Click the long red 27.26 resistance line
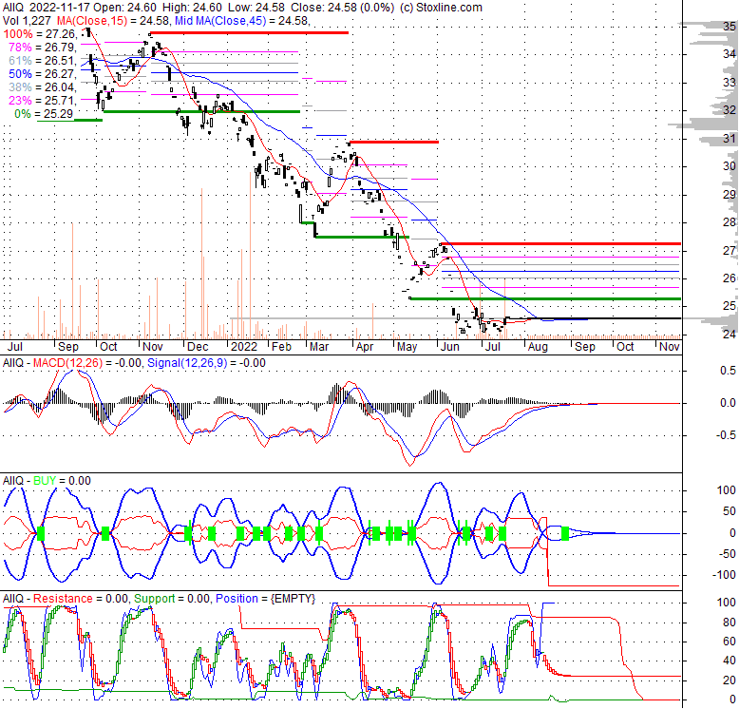 (x=561, y=243)
